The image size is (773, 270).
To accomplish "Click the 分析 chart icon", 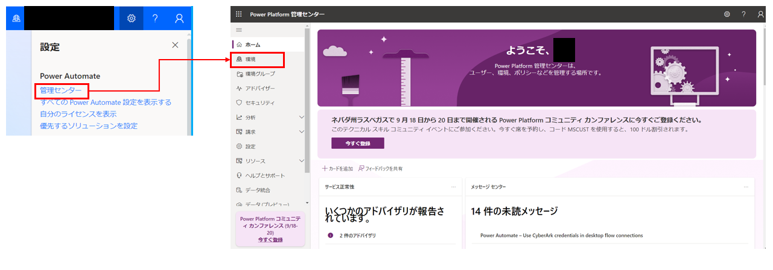I will (240, 117).
